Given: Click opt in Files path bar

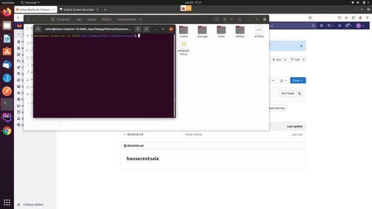Looking at the screenshot, I should (79, 19).
